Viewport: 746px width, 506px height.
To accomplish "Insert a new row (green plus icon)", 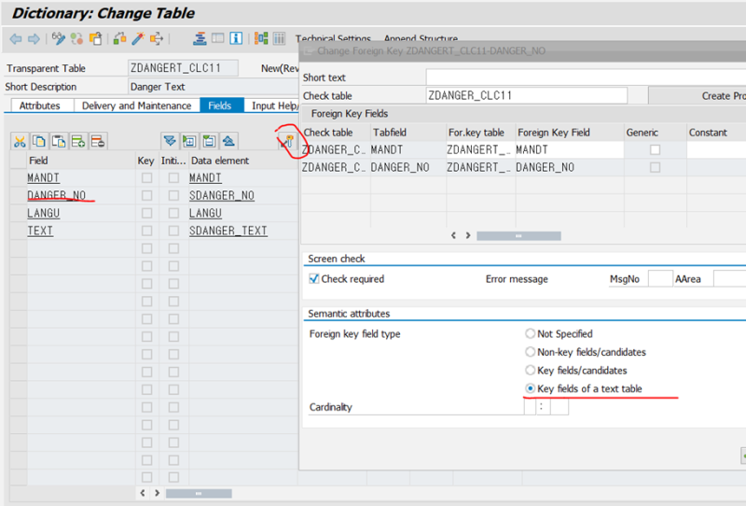I will click(78, 141).
